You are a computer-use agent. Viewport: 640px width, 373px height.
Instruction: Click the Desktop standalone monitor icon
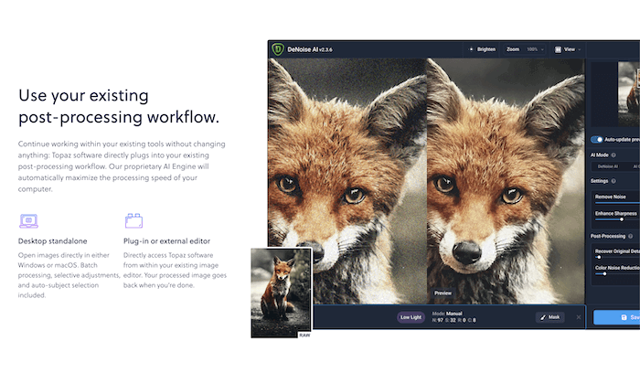pyautogui.click(x=28, y=220)
